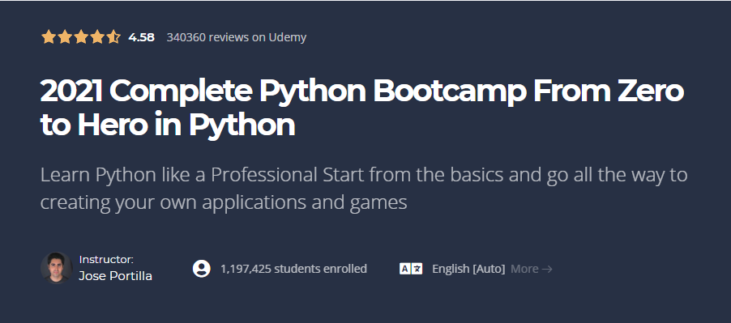Click the 4.58 rating value
This screenshot has width=731, height=323.
[141, 37]
